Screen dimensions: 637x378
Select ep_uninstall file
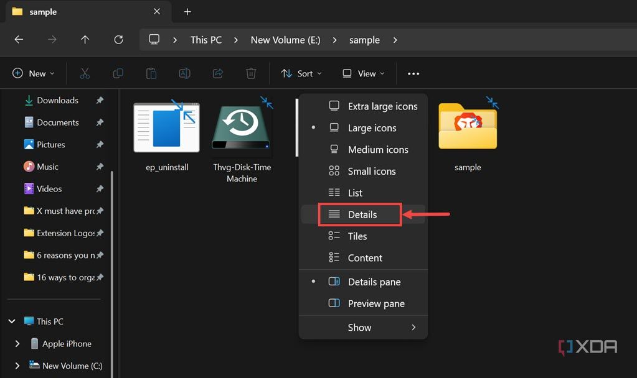click(x=167, y=136)
